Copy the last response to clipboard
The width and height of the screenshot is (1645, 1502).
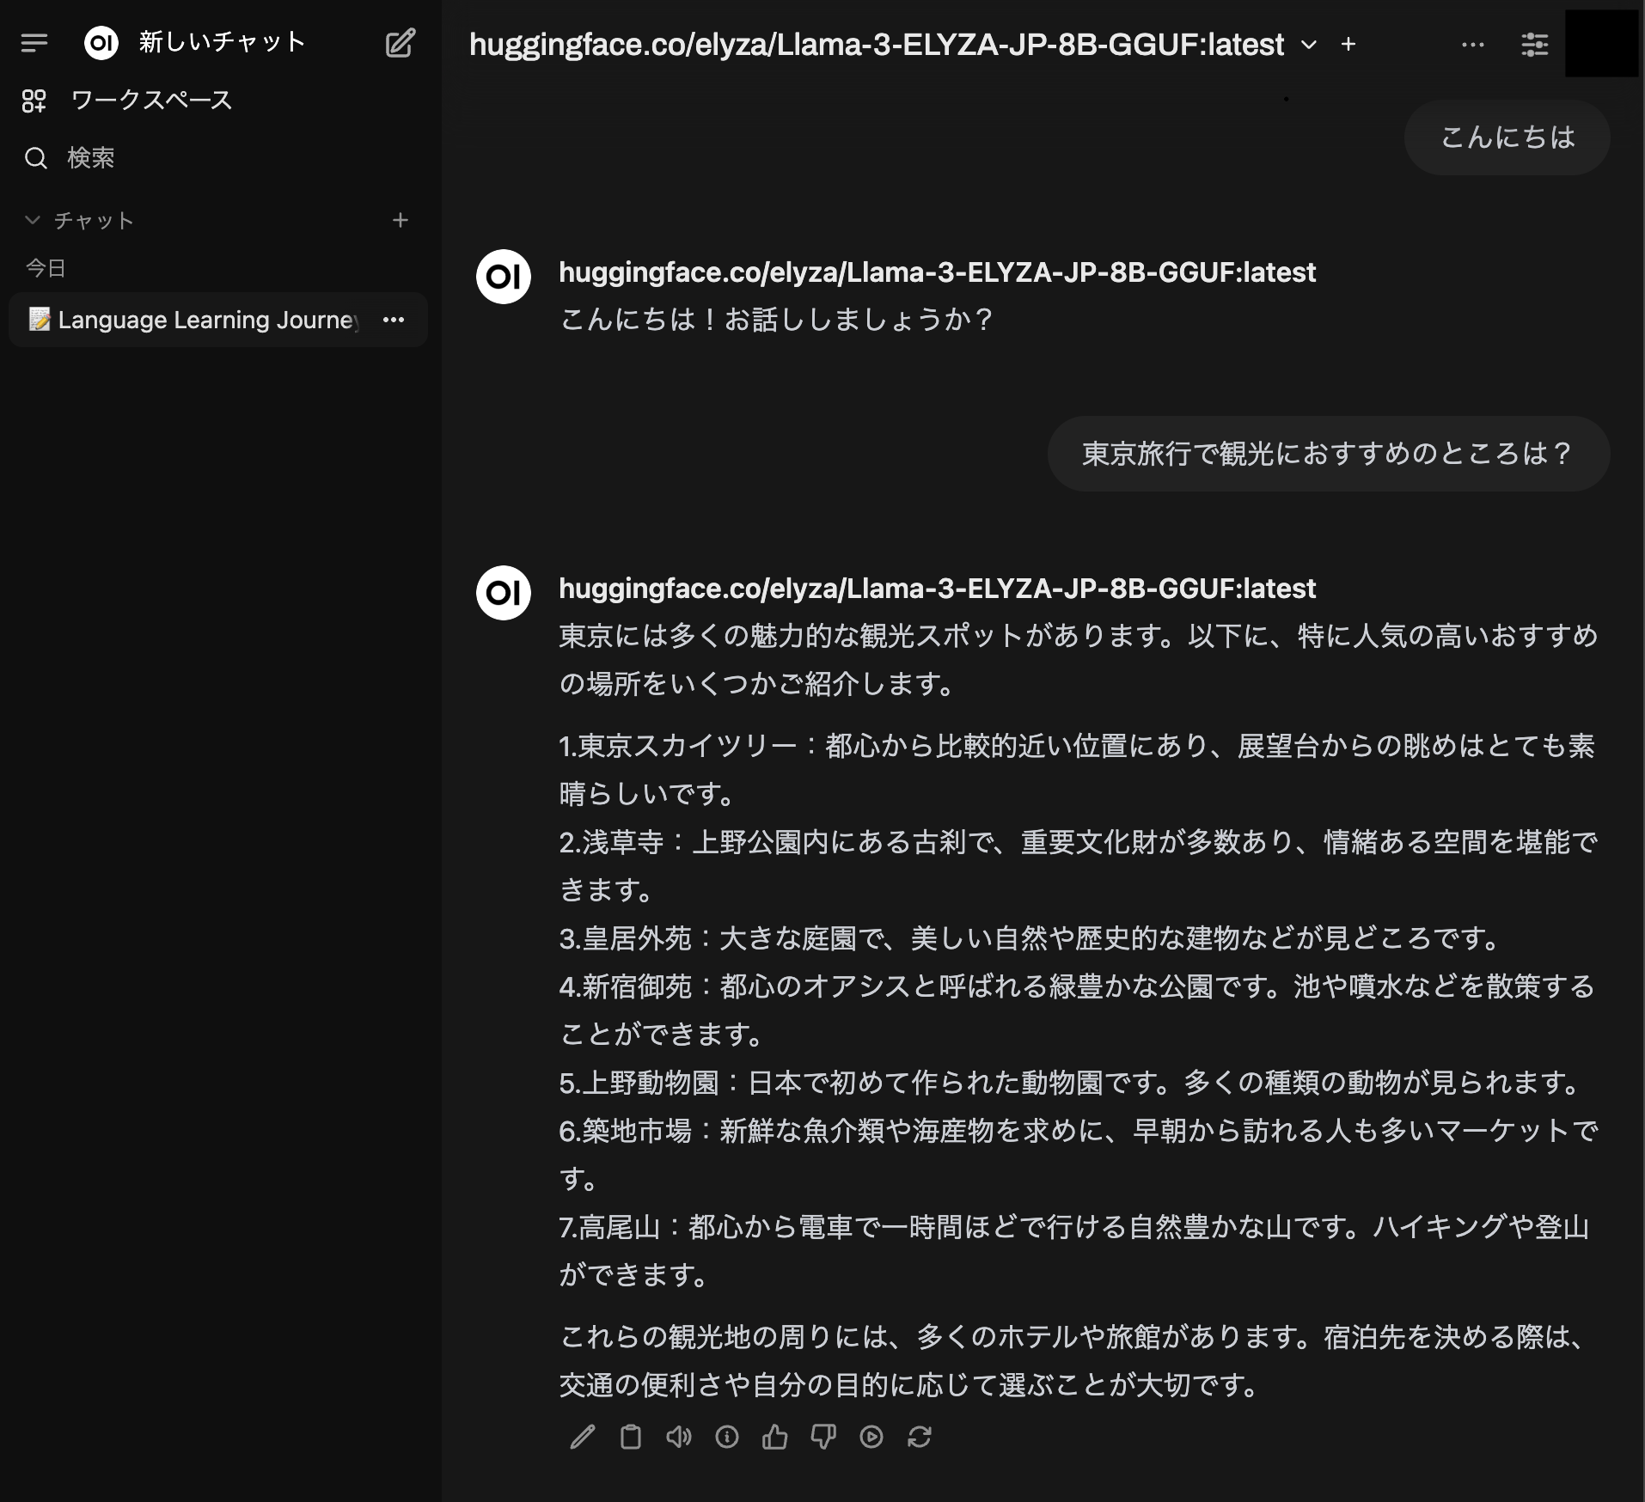tap(631, 1437)
